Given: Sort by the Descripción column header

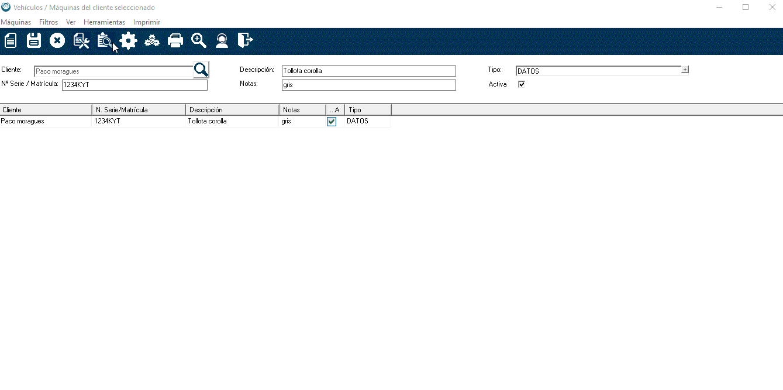Looking at the screenshot, I should pyautogui.click(x=232, y=110).
